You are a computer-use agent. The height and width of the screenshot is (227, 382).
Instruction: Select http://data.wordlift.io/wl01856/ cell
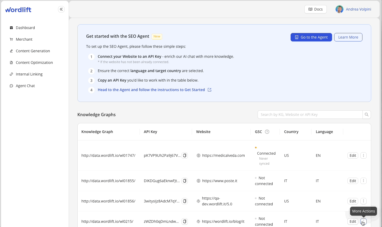[x=108, y=201]
